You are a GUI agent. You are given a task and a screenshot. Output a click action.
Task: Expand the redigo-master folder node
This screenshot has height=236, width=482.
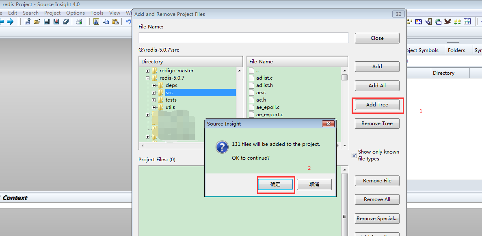[148, 70]
